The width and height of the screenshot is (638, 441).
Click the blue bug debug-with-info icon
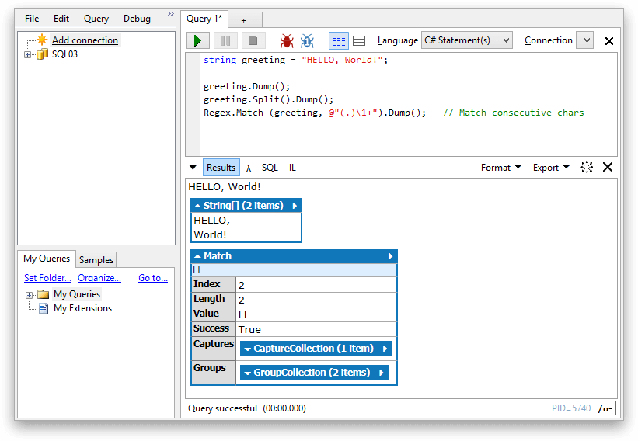(307, 40)
